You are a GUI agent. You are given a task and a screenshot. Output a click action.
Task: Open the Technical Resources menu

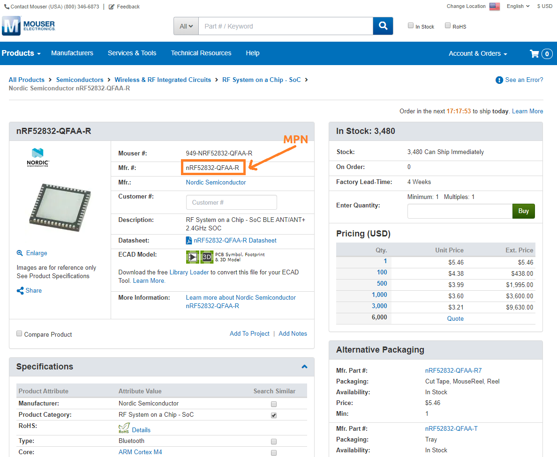pyautogui.click(x=201, y=53)
